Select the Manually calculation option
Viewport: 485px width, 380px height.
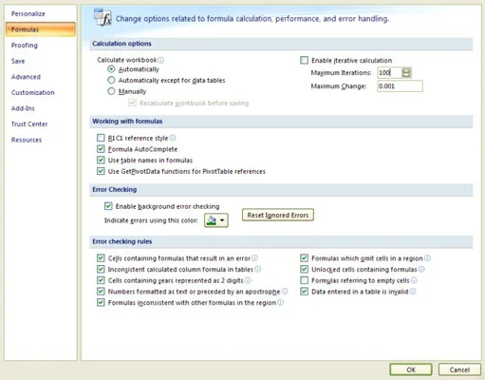(x=111, y=91)
